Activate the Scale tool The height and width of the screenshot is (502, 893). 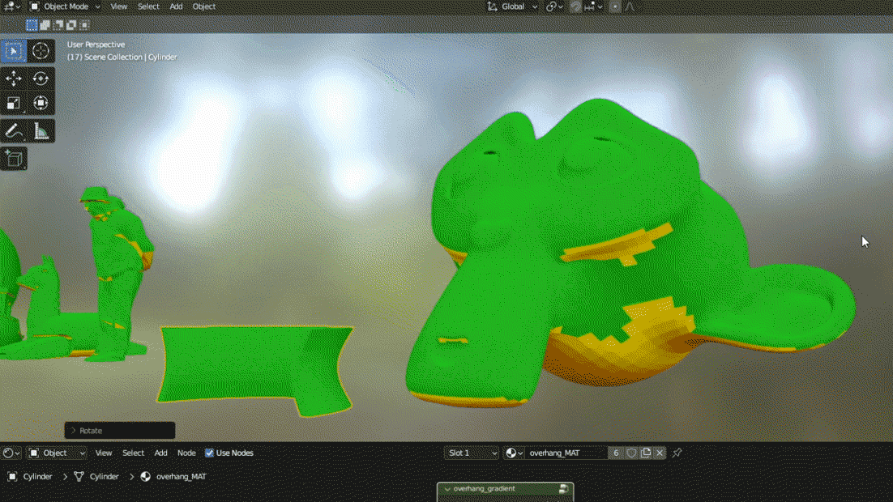14,103
